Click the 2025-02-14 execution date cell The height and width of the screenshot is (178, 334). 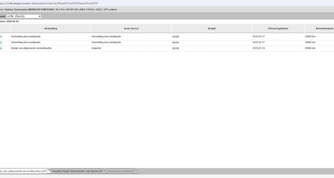pyautogui.click(x=259, y=48)
